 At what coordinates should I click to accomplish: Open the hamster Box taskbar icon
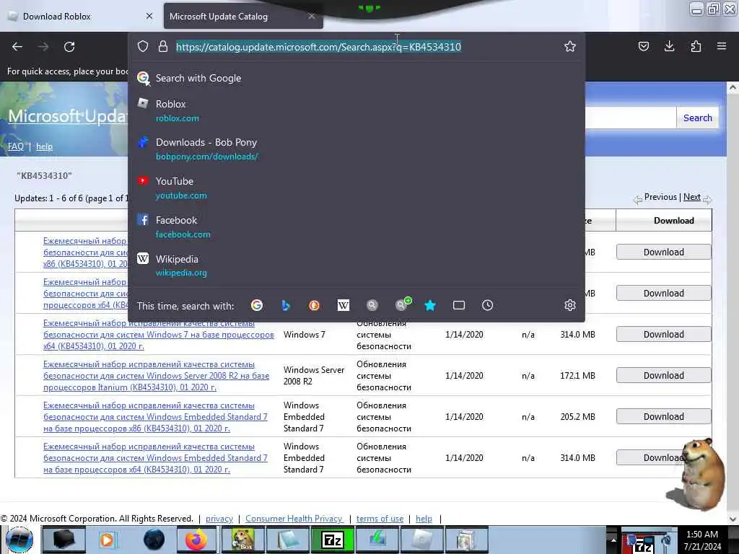[242, 540]
